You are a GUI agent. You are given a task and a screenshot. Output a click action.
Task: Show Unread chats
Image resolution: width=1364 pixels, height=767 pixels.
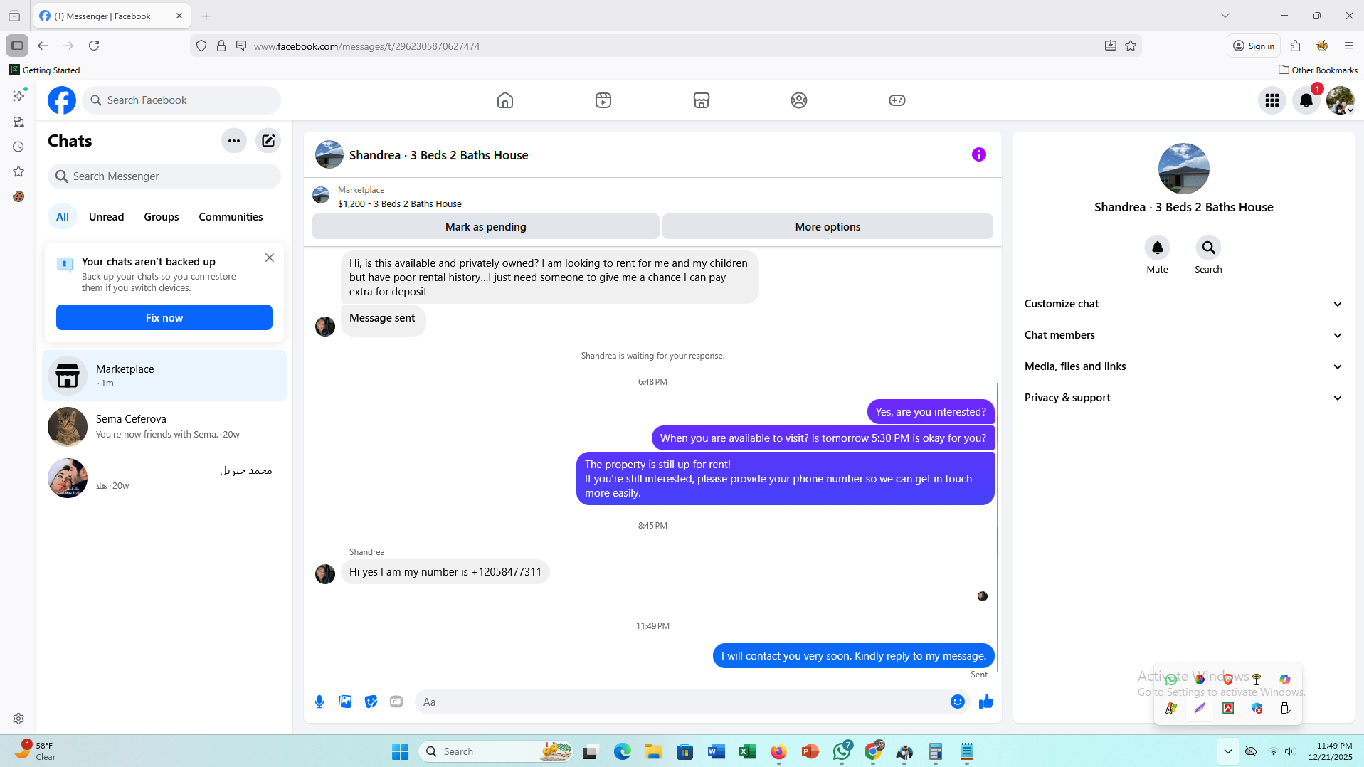(107, 217)
